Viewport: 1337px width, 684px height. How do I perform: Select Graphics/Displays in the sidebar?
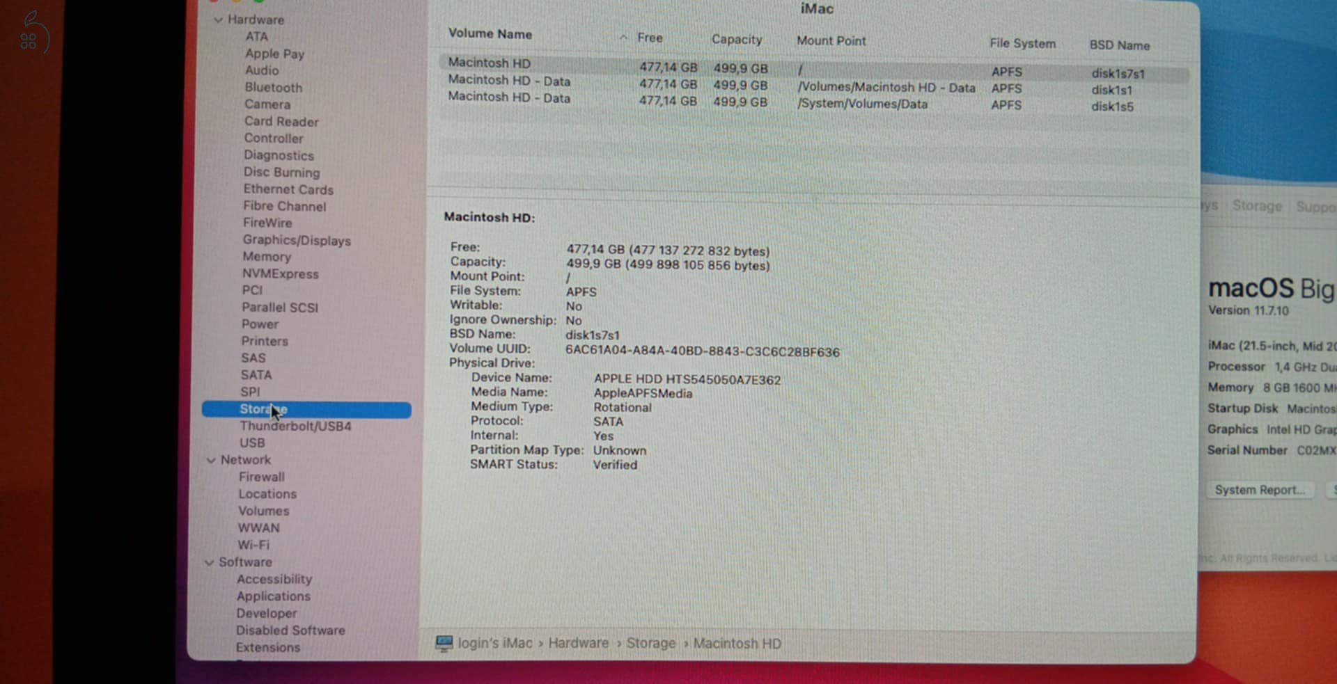(297, 240)
